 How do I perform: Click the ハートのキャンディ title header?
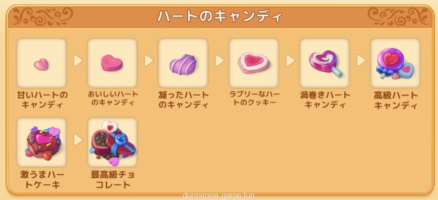coord(219,16)
